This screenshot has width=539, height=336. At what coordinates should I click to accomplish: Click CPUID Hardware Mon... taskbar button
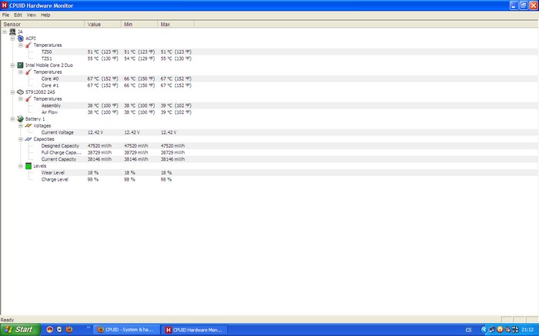click(194, 330)
